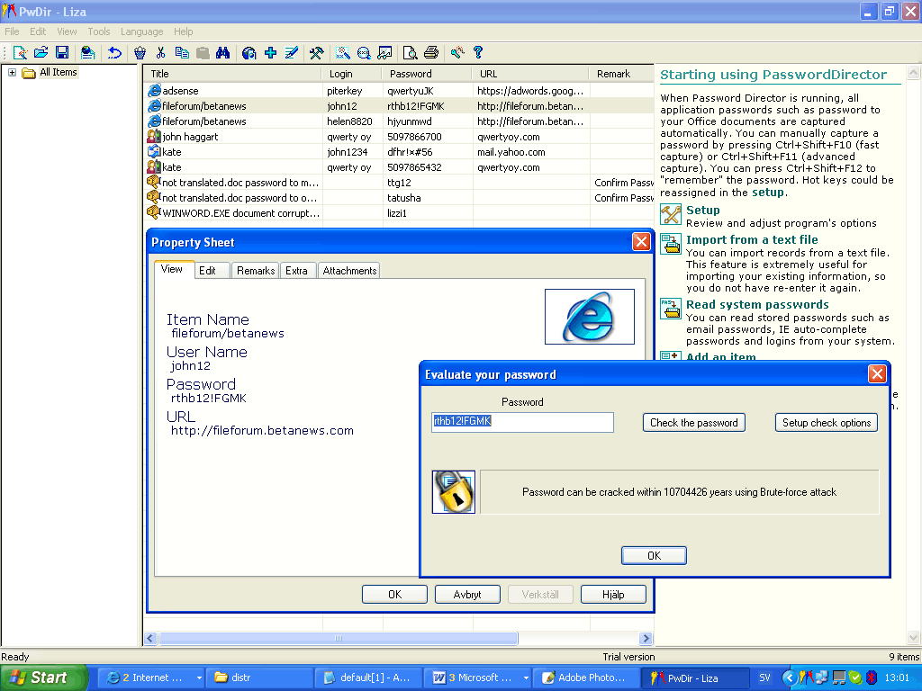
Task: Click the Internet Explorer logo in Property Sheet
Action: coord(589,316)
